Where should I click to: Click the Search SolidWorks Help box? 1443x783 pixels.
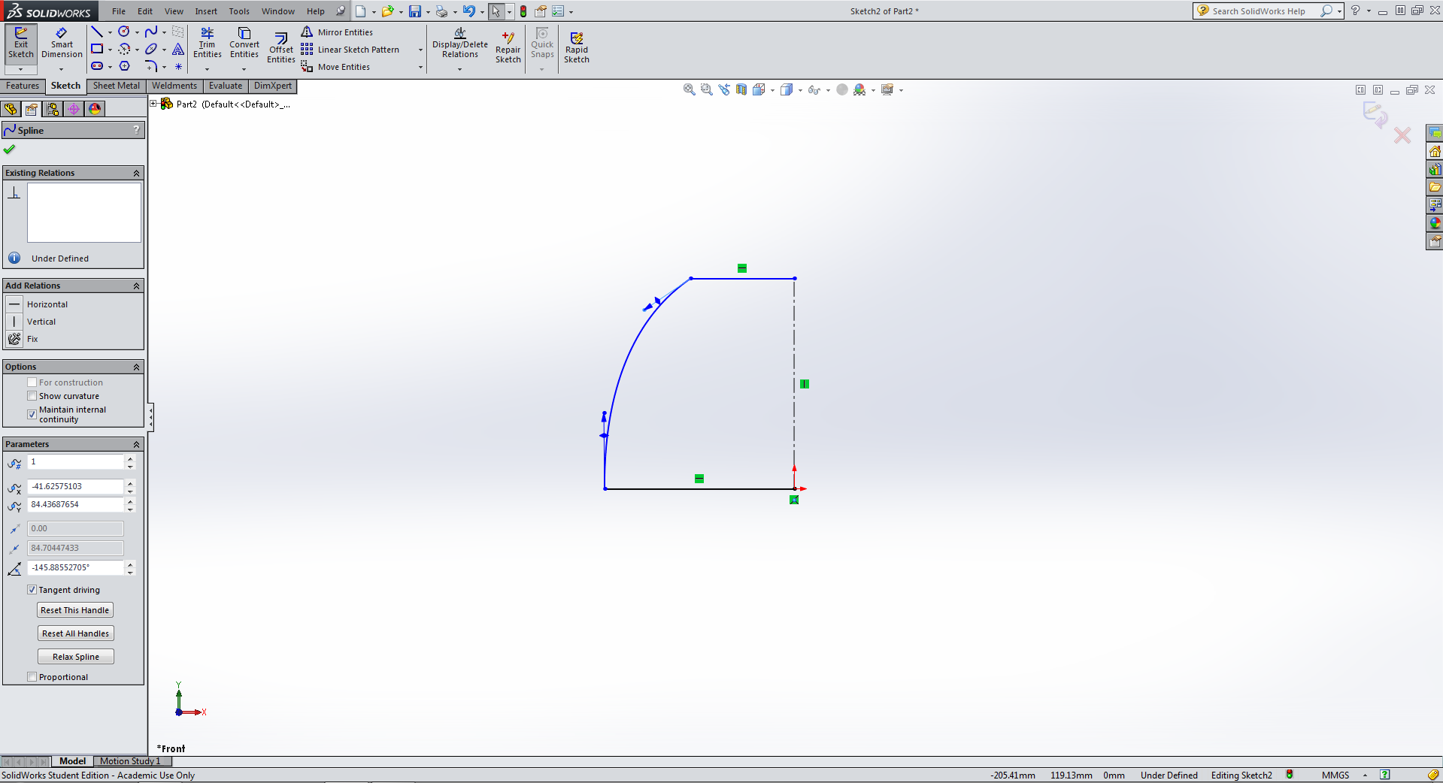point(1263,11)
